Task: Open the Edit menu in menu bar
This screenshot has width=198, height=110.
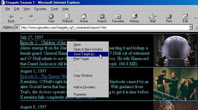Action: tap(17, 9)
